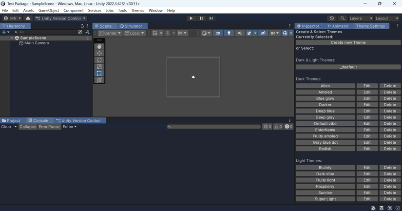The height and width of the screenshot is (211, 402).
Task: Open the Layers dropdown
Action: click(x=361, y=18)
